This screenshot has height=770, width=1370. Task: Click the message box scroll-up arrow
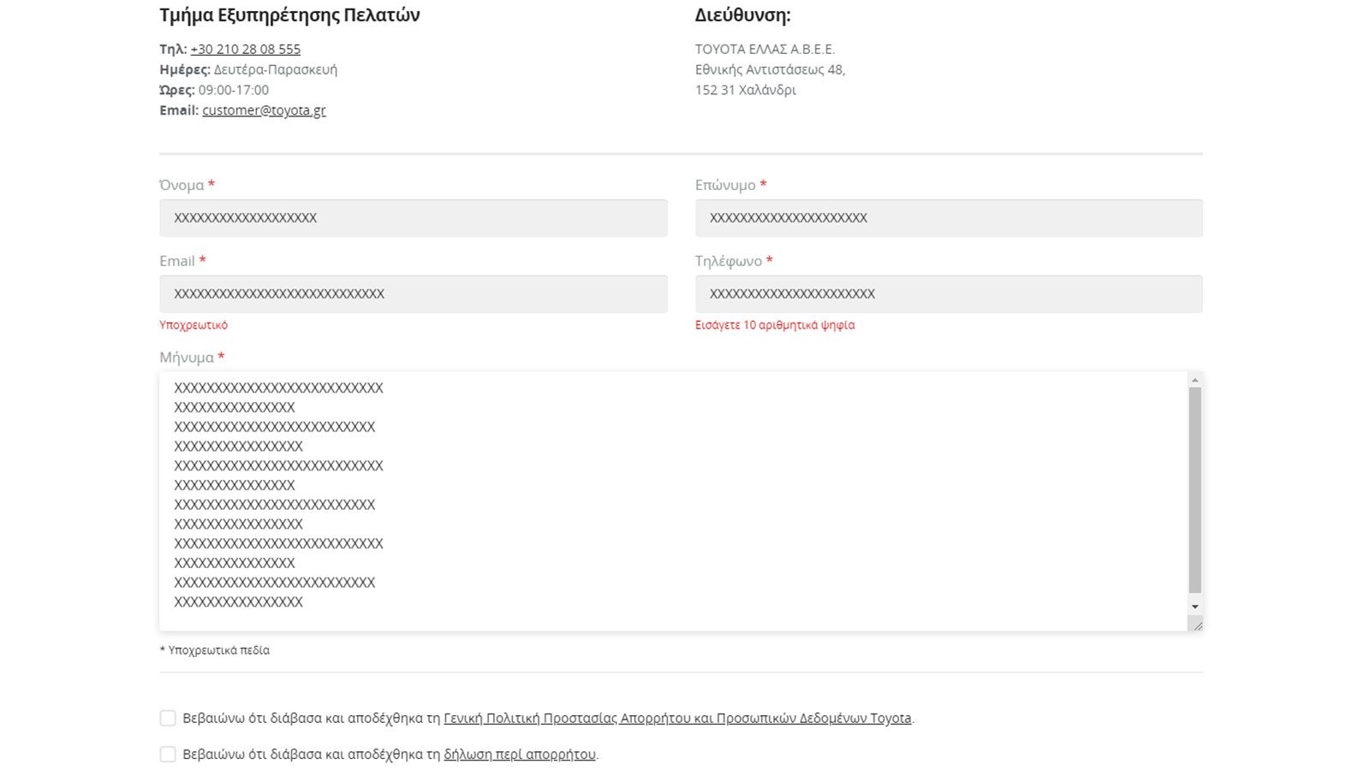[x=1194, y=380]
